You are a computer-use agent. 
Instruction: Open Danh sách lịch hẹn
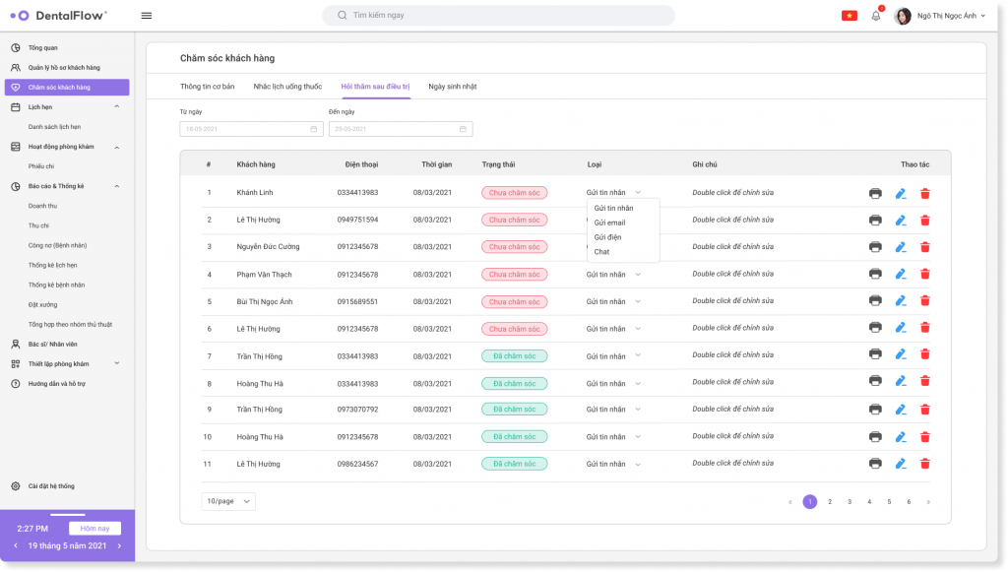point(55,127)
